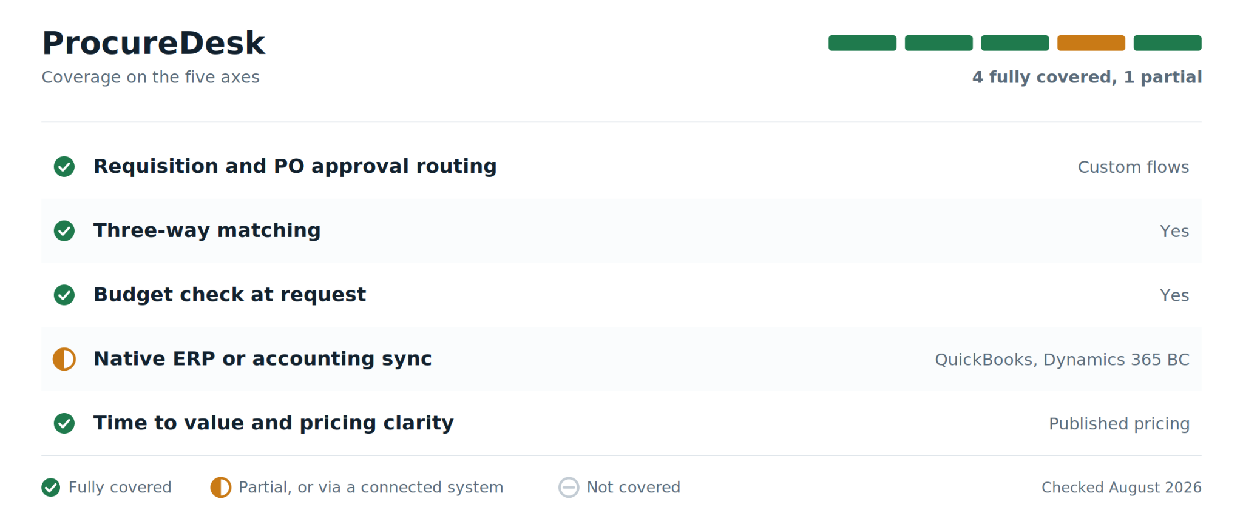Click green check icon beside Requisition and PO approval routing

click(x=64, y=167)
